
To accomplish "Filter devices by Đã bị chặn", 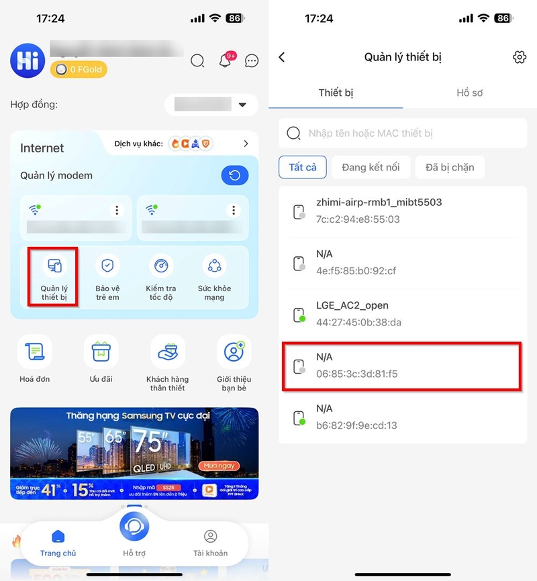I will (450, 167).
